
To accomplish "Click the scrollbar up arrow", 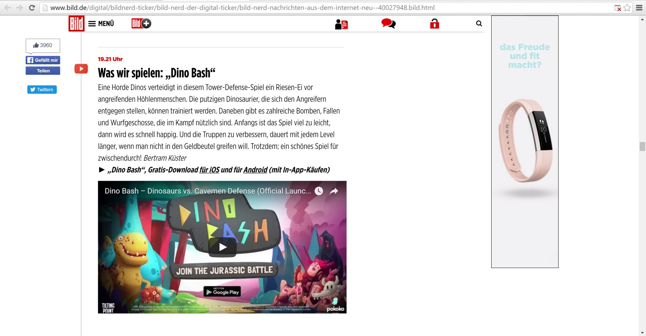I will point(642,19).
